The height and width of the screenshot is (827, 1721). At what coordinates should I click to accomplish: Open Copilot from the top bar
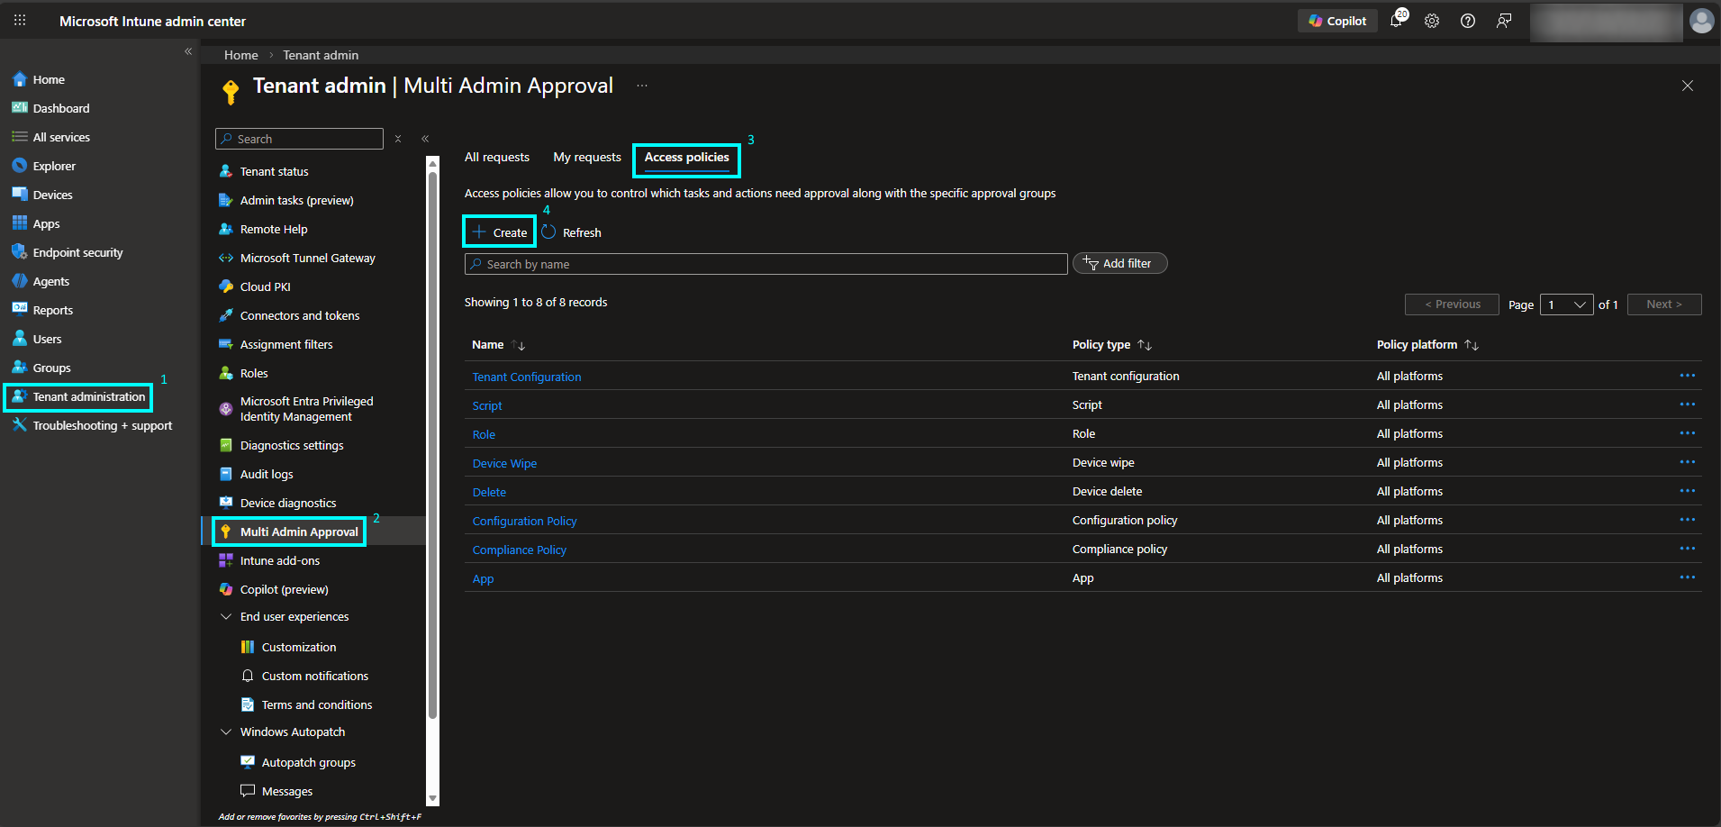tap(1337, 21)
